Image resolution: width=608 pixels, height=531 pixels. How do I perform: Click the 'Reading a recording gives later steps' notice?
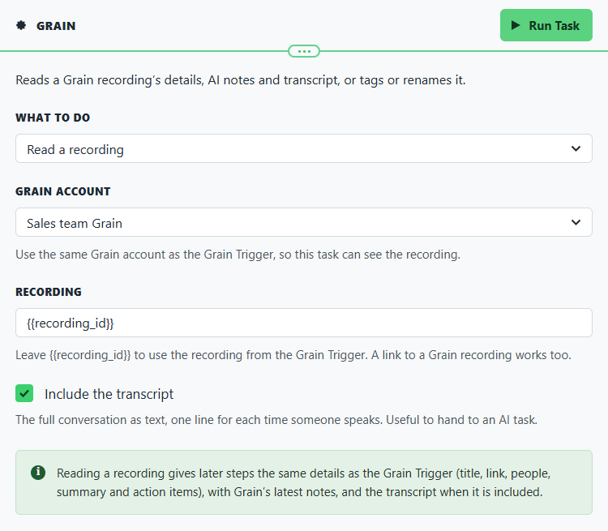tap(304, 482)
